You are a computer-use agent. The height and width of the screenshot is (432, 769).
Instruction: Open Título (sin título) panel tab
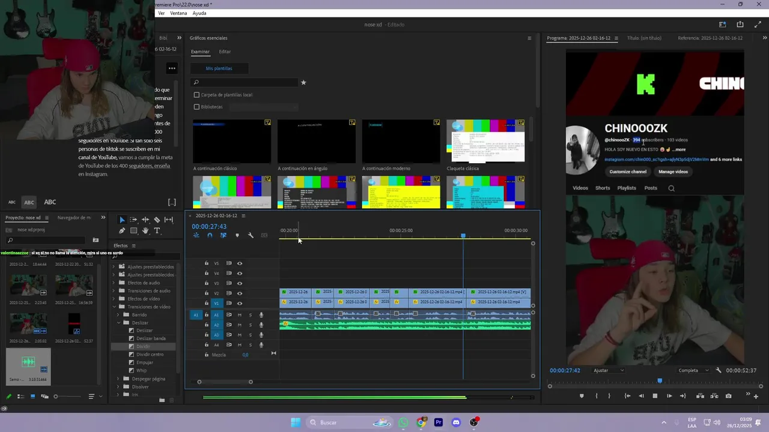coord(644,38)
